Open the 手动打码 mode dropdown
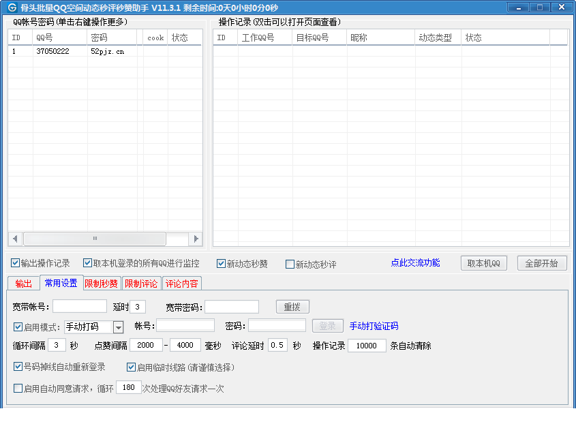Viewport: 576px width, 424px height. [119, 327]
